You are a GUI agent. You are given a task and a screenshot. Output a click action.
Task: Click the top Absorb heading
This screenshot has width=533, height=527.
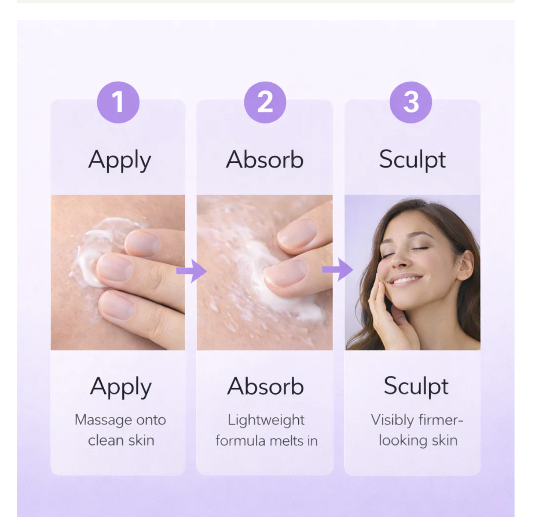tap(265, 159)
